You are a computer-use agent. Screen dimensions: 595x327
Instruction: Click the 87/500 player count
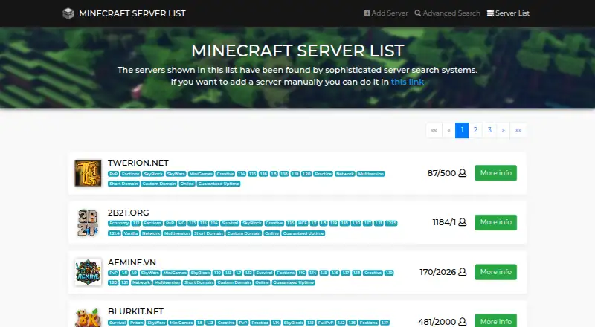441,173
